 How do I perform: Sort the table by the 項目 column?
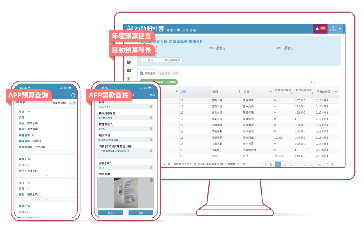pyautogui.click(x=258, y=92)
